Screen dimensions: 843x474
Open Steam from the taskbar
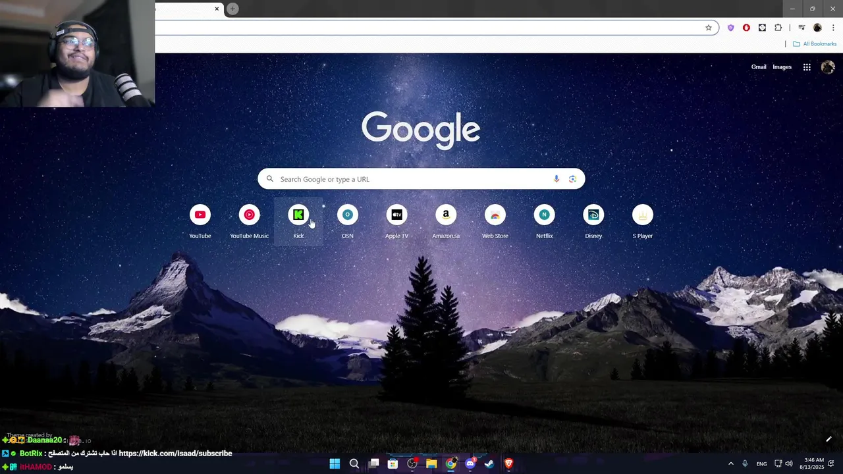[489, 463]
